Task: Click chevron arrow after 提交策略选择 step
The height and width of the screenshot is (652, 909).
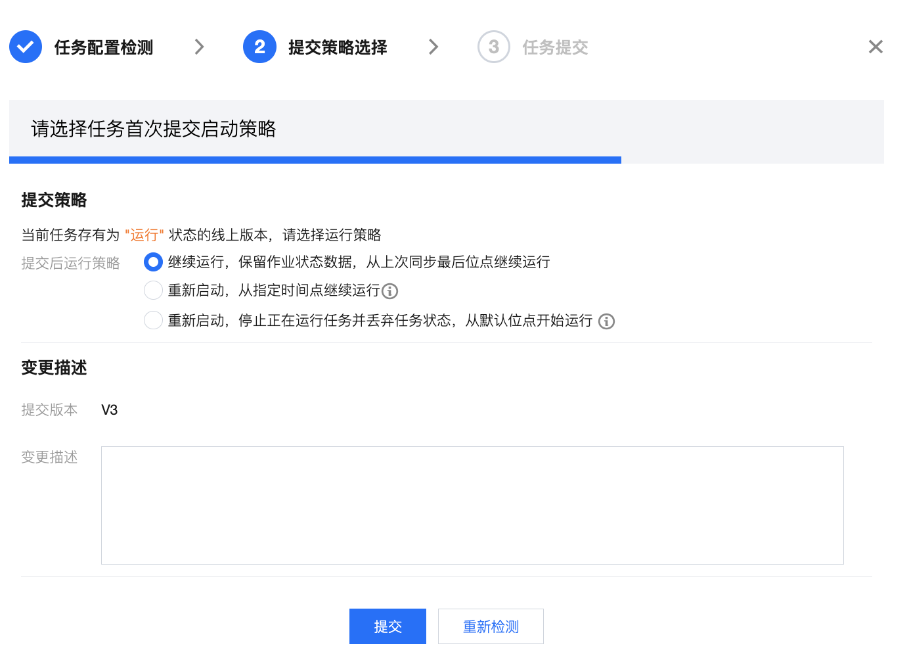Action: 433,47
